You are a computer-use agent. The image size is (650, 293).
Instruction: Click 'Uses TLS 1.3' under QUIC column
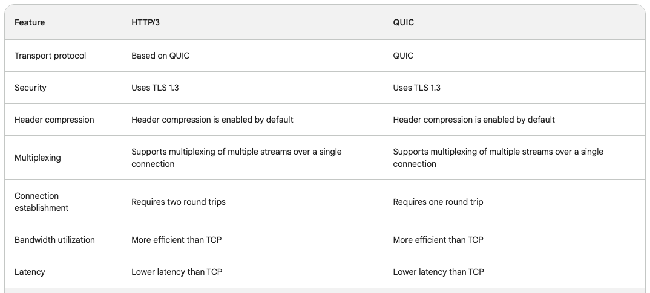pyautogui.click(x=416, y=88)
